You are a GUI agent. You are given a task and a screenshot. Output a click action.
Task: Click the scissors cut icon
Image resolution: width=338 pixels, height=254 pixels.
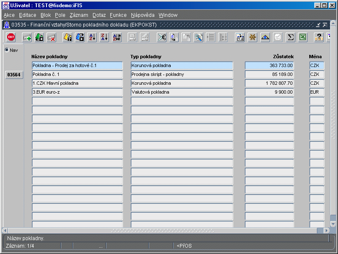pyautogui.click(x=162, y=37)
